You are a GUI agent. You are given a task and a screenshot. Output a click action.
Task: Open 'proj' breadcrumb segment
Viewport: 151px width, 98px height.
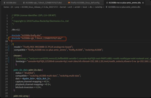click(x=17, y=7)
